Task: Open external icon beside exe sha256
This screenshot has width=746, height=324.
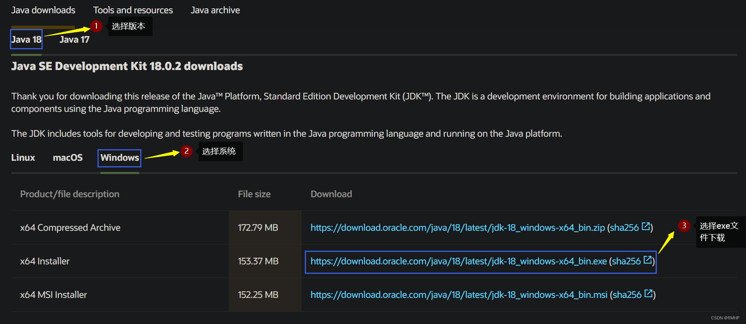Action: tap(647, 260)
